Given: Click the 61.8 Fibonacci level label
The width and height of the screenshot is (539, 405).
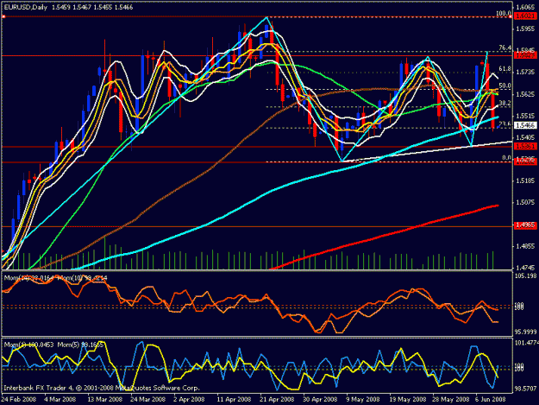Looking at the screenshot, I should click(505, 69).
